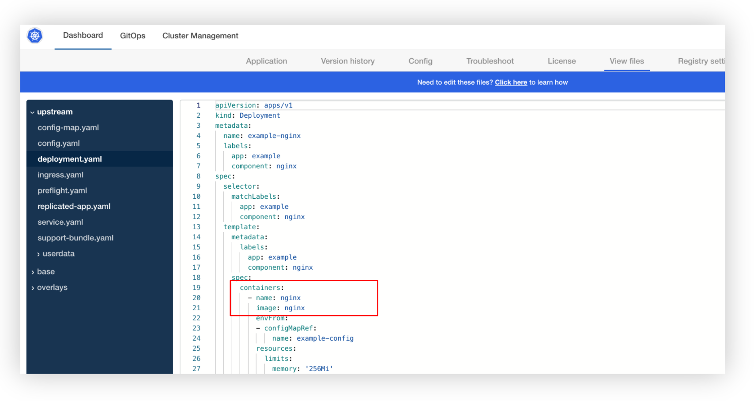Switch to the Version history tab

[x=347, y=61]
